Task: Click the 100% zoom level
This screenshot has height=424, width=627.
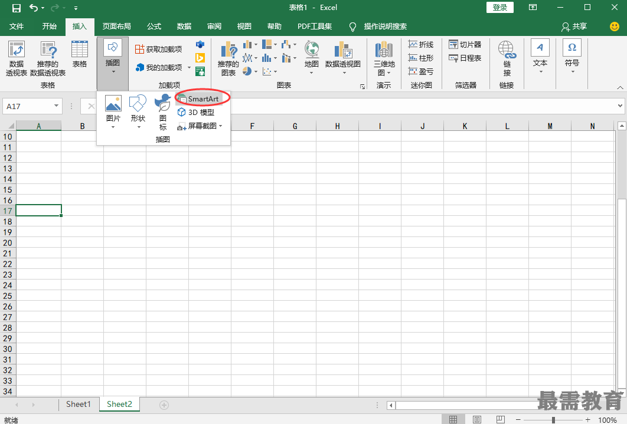Action: 607,420
